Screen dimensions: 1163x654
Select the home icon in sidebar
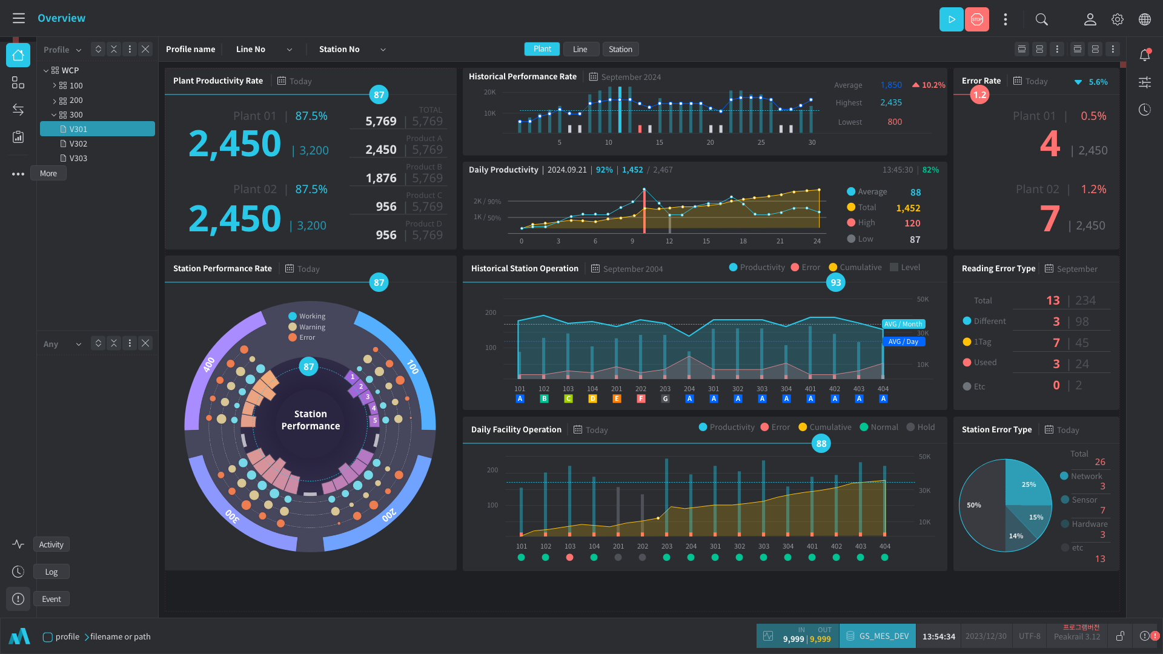tap(18, 55)
